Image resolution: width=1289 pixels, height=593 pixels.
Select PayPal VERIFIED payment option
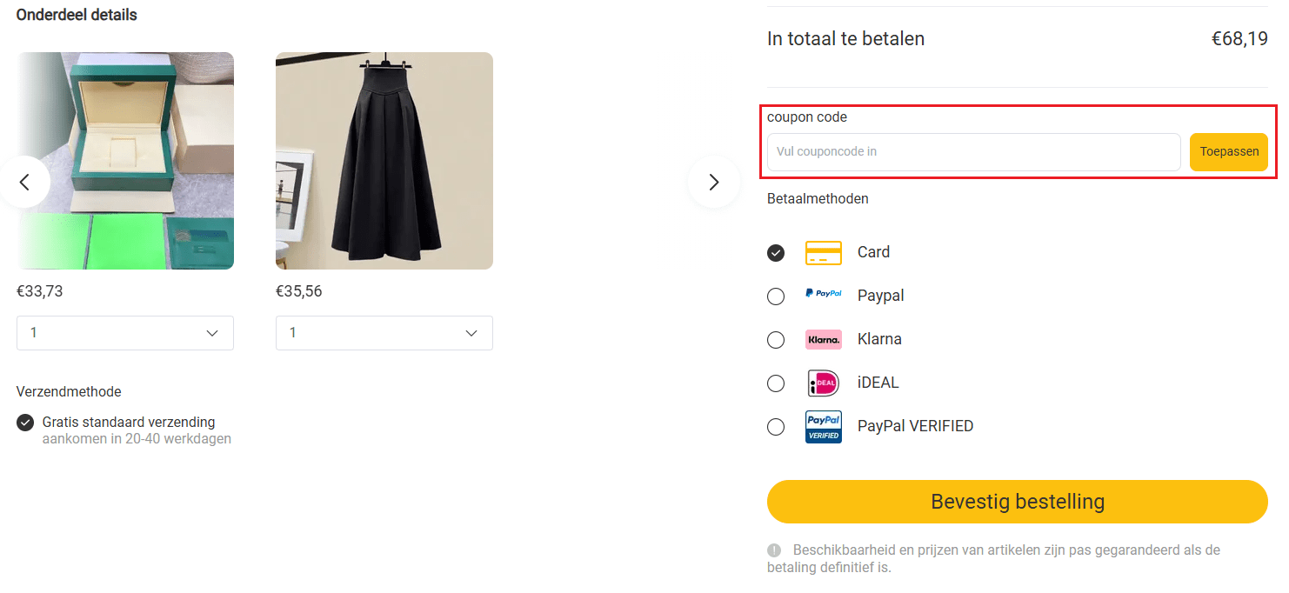(x=776, y=426)
